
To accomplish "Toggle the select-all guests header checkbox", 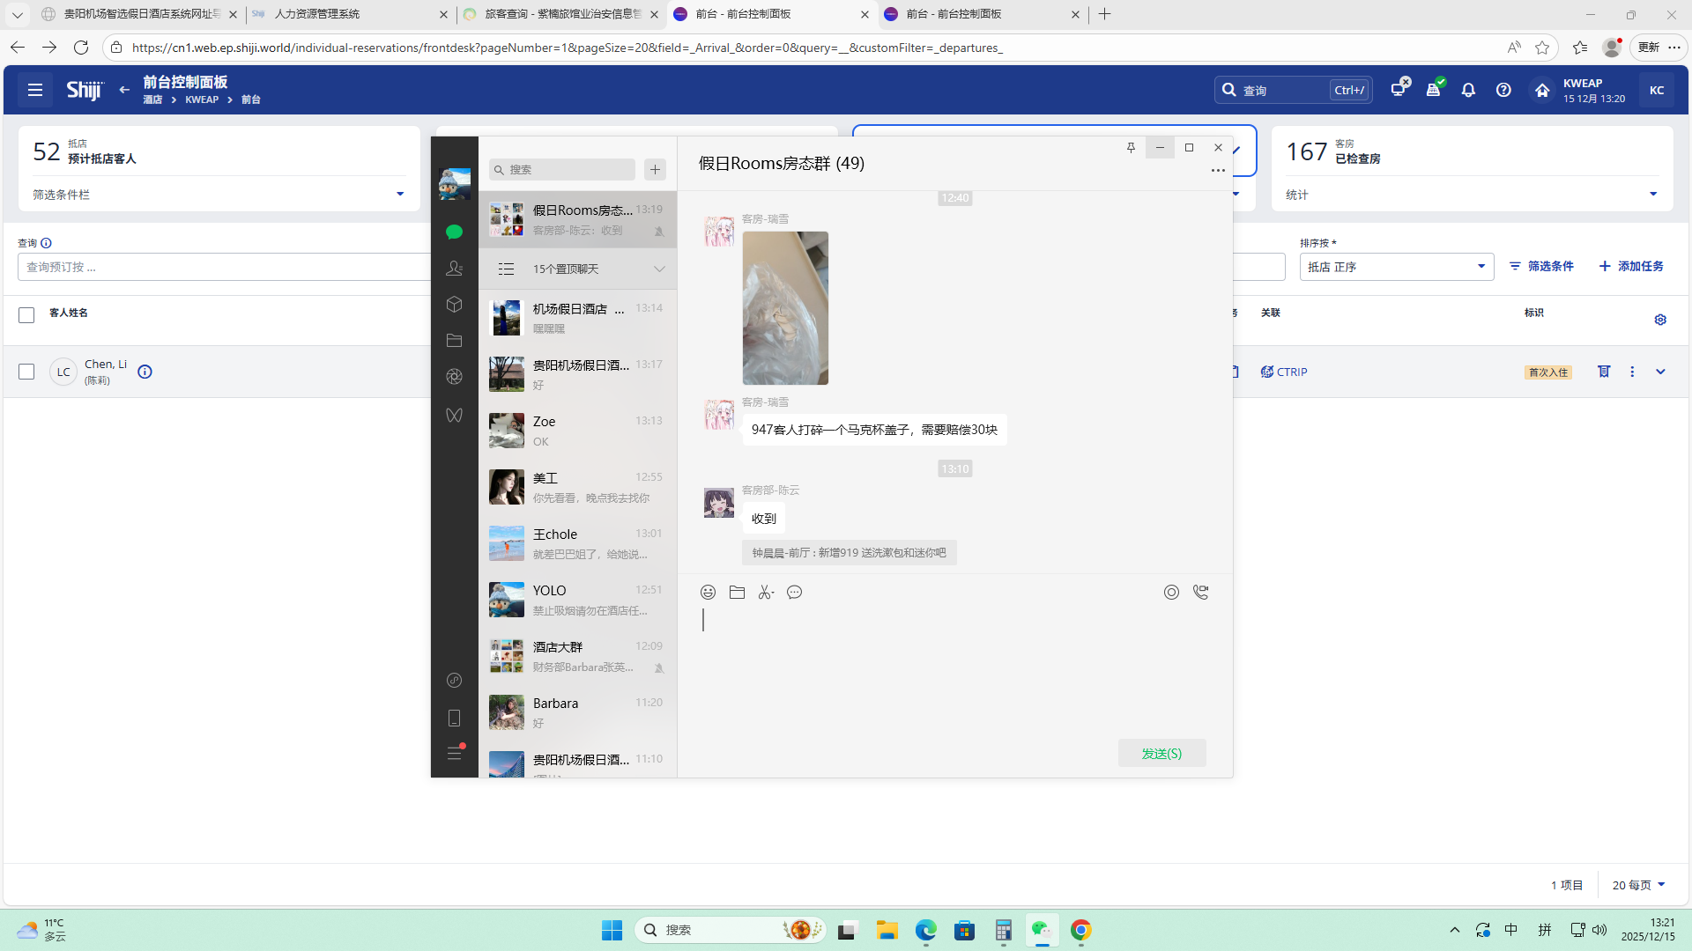I will coord(26,314).
